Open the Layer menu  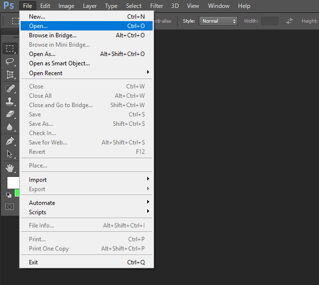click(x=90, y=6)
